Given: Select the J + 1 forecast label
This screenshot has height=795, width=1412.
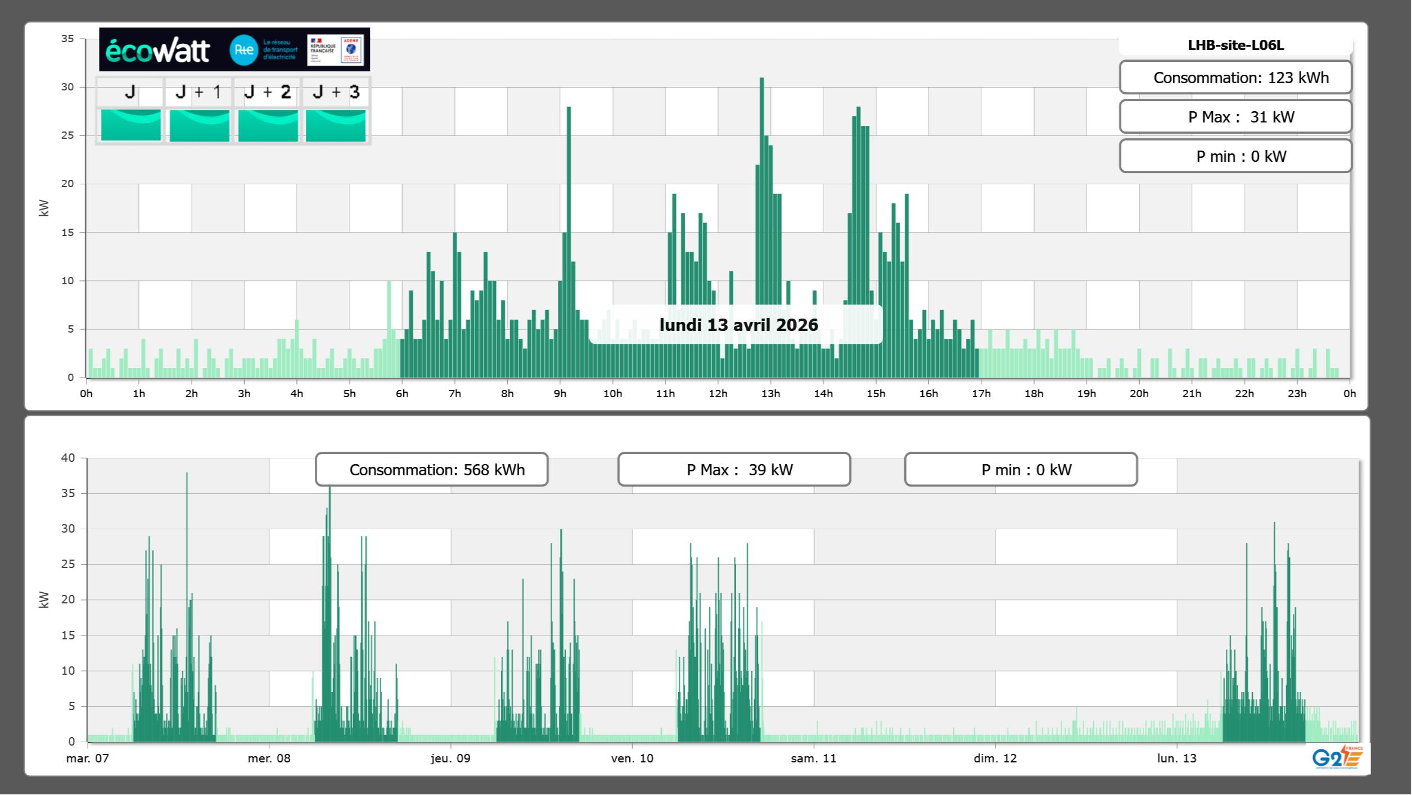Looking at the screenshot, I should 199,92.
